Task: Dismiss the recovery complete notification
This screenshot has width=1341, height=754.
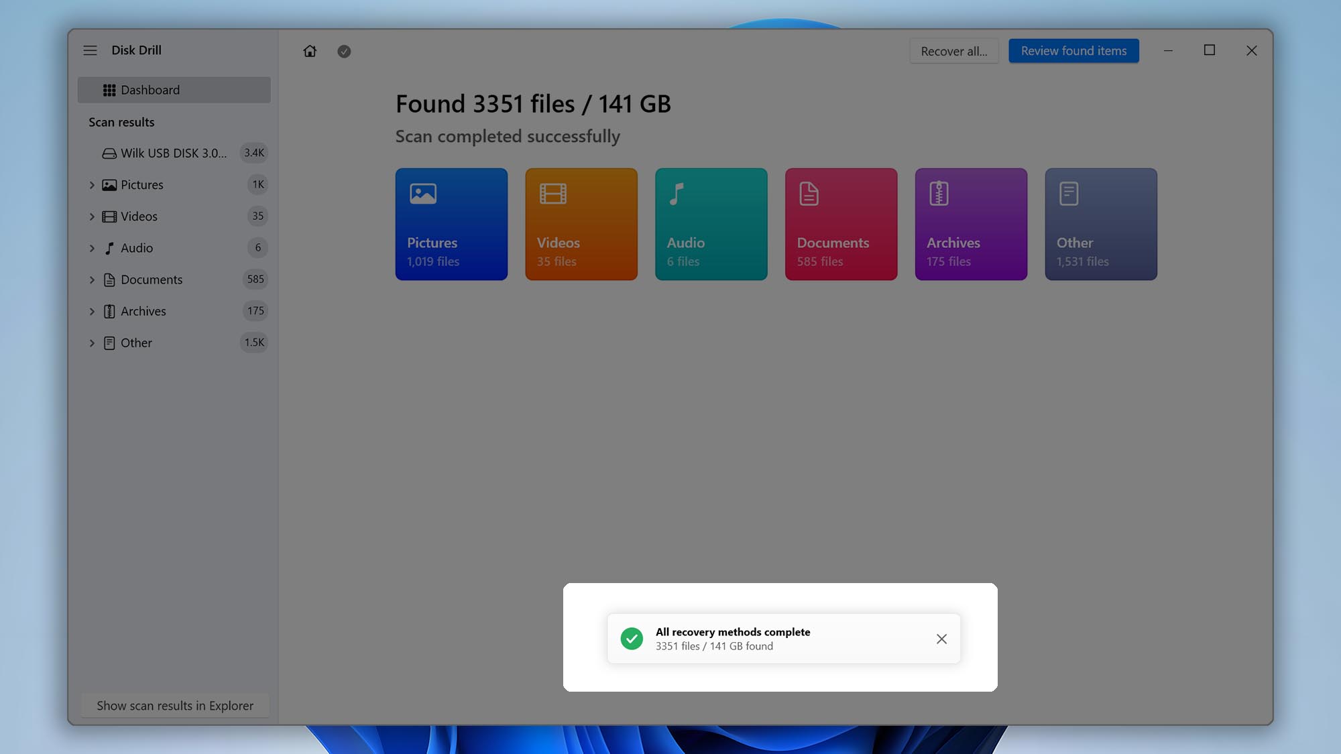Action: click(x=941, y=639)
